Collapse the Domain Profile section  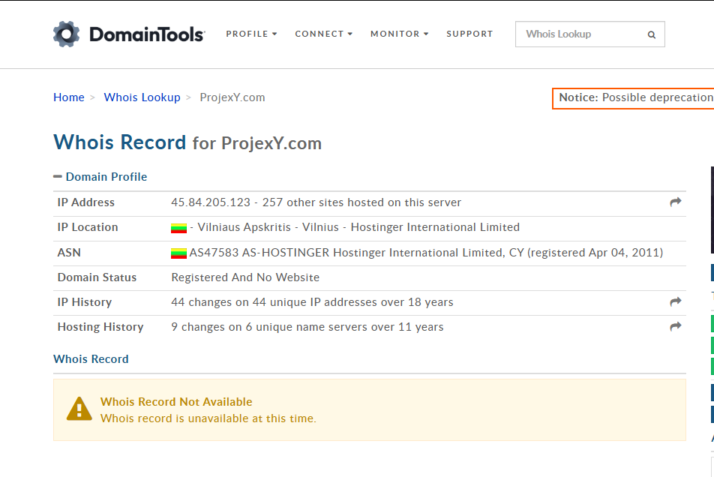100,176
